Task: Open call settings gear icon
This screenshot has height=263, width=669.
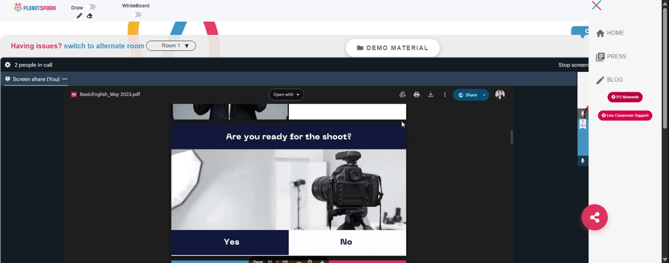Action: click(7, 65)
